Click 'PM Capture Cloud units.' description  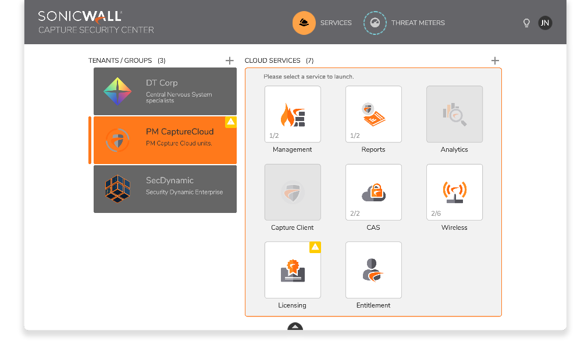point(179,143)
